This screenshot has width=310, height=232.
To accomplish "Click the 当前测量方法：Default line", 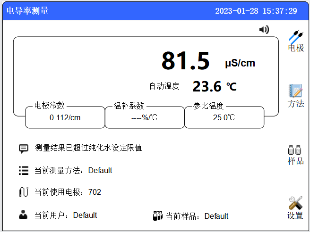I will tap(73, 170).
